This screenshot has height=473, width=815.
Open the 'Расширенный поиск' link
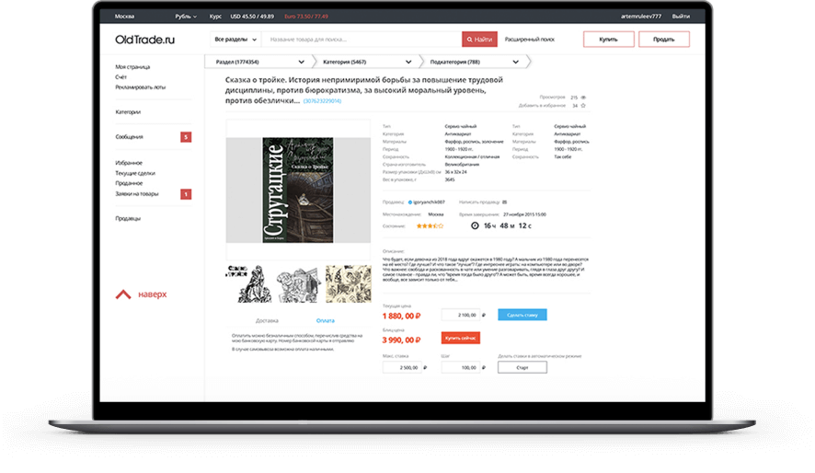530,39
